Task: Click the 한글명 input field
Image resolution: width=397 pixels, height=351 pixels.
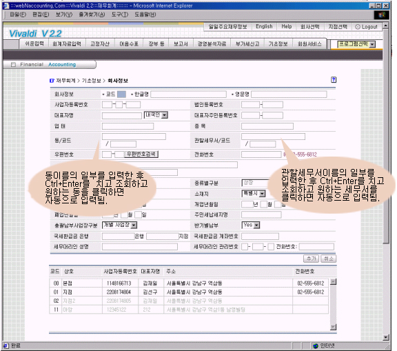Action: pyautogui.click(x=189, y=94)
